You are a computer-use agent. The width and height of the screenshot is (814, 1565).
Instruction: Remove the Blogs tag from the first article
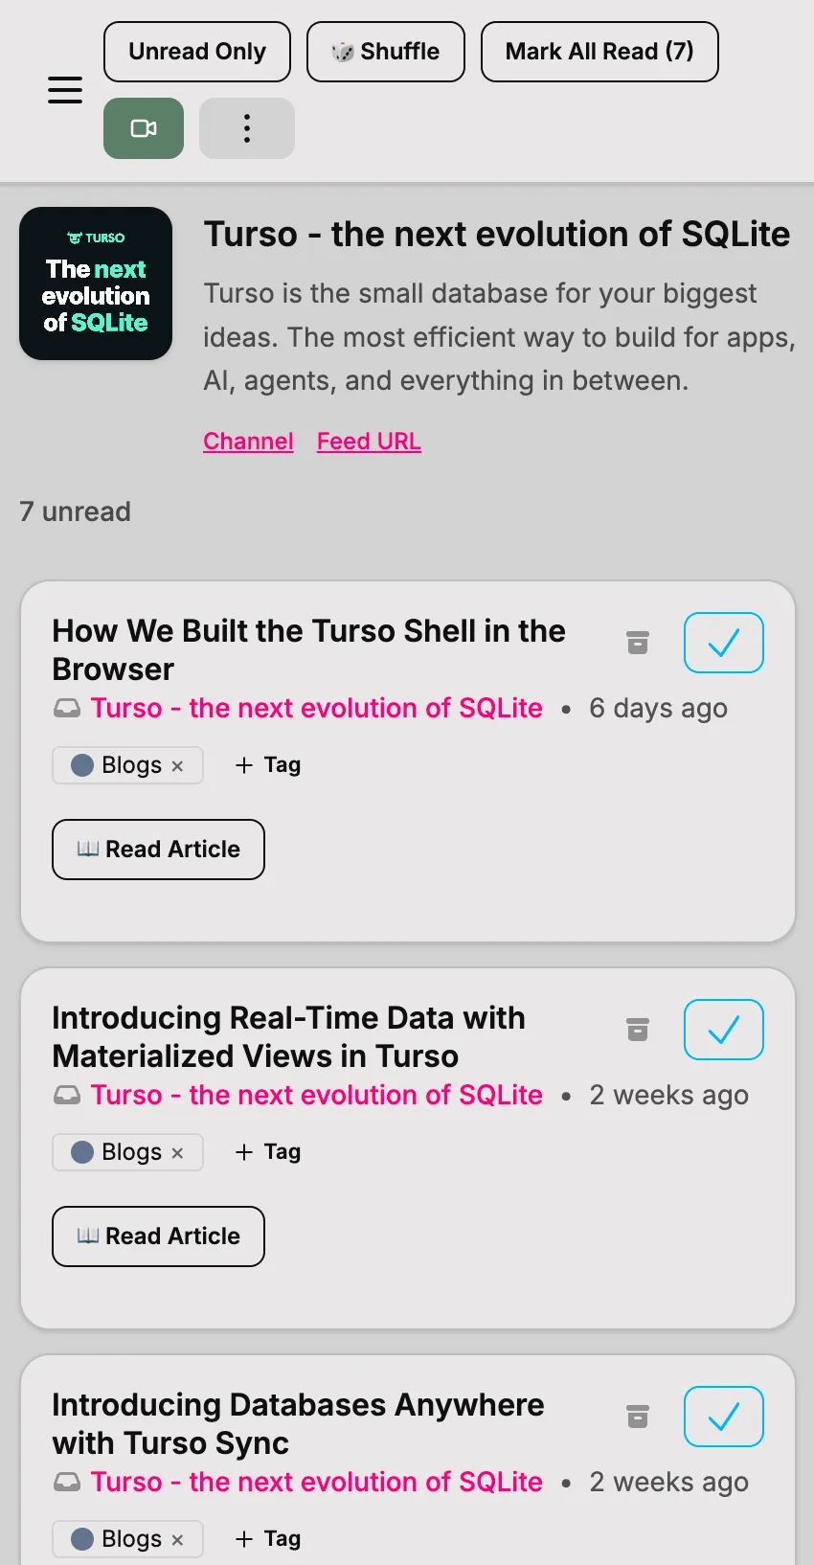[178, 765]
